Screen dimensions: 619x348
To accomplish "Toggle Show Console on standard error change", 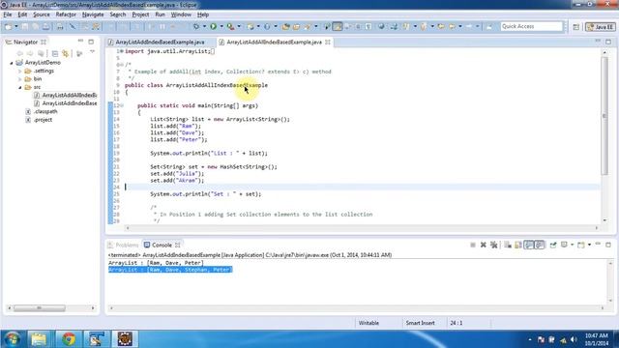I will pyautogui.click(x=540, y=245).
